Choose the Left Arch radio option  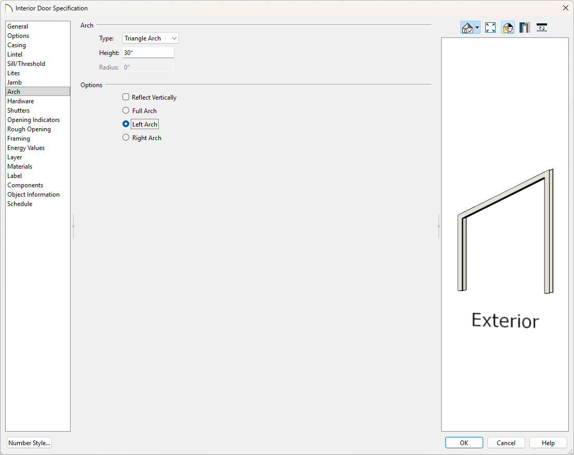[x=126, y=124]
